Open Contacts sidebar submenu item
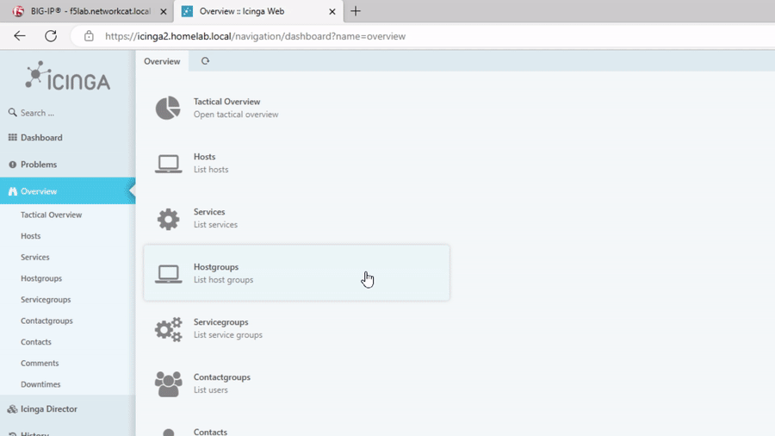Viewport: 775px width, 436px height. pos(36,342)
